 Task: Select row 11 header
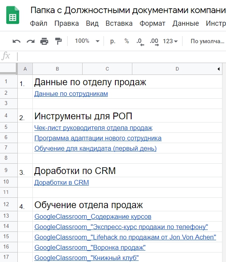[x=9, y=192]
